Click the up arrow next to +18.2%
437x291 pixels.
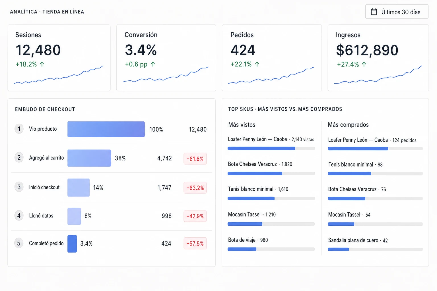(42, 64)
